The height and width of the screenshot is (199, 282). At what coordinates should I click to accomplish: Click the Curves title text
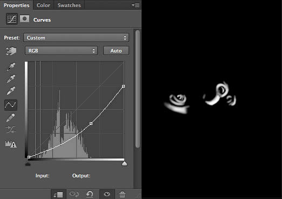pyautogui.click(x=42, y=19)
